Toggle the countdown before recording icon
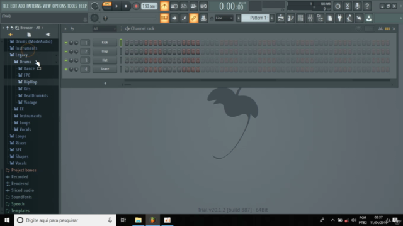The image size is (403, 226). 184,6
